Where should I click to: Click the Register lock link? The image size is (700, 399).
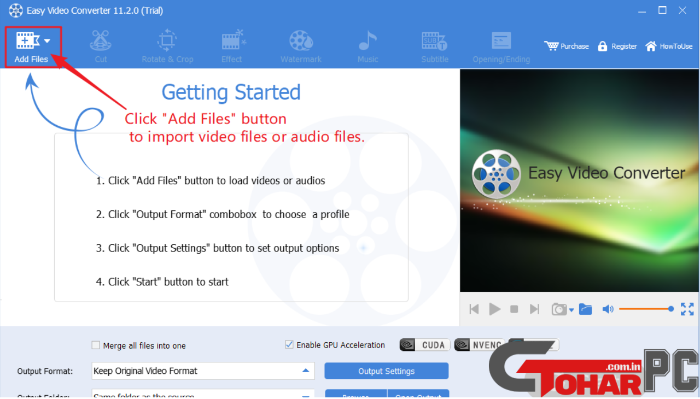[x=617, y=46]
